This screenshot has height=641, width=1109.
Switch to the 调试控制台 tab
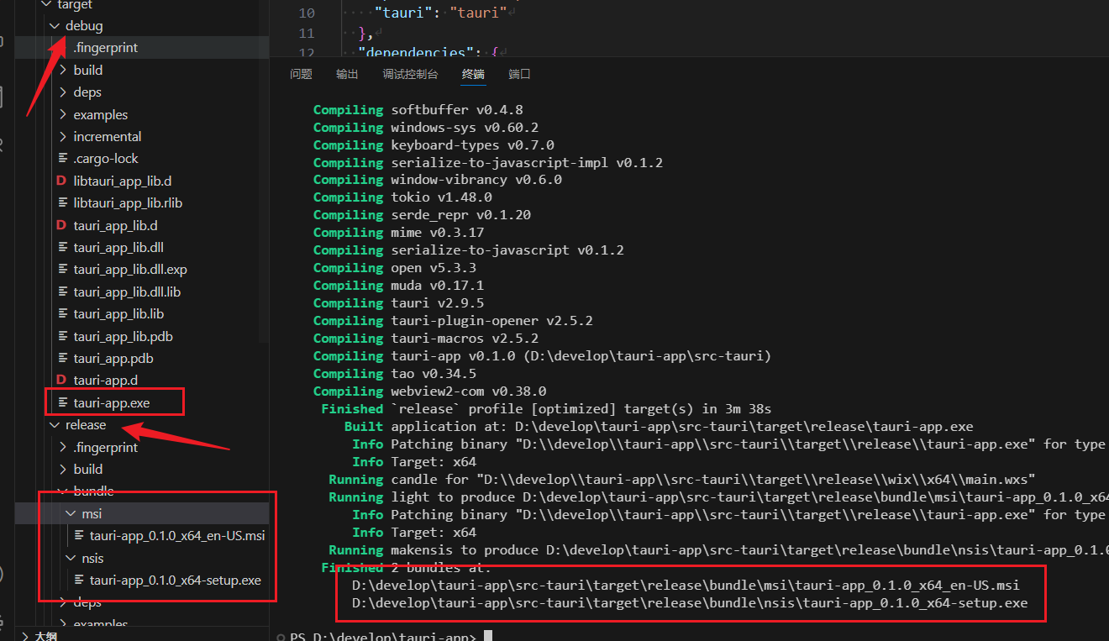pyautogui.click(x=410, y=74)
